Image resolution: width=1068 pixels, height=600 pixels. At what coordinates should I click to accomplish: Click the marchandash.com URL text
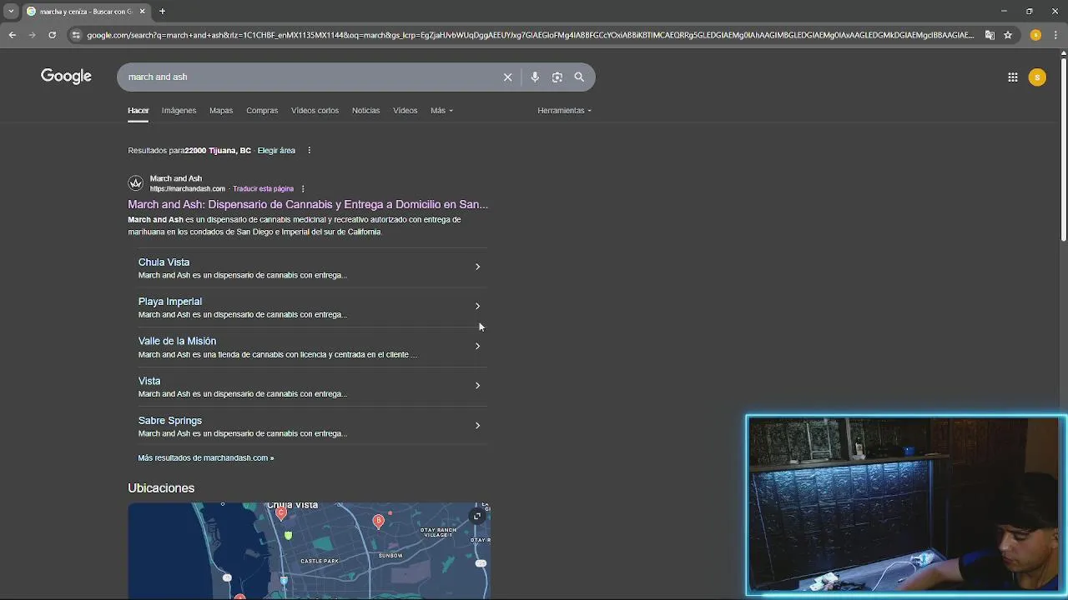click(x=188, y=189)
